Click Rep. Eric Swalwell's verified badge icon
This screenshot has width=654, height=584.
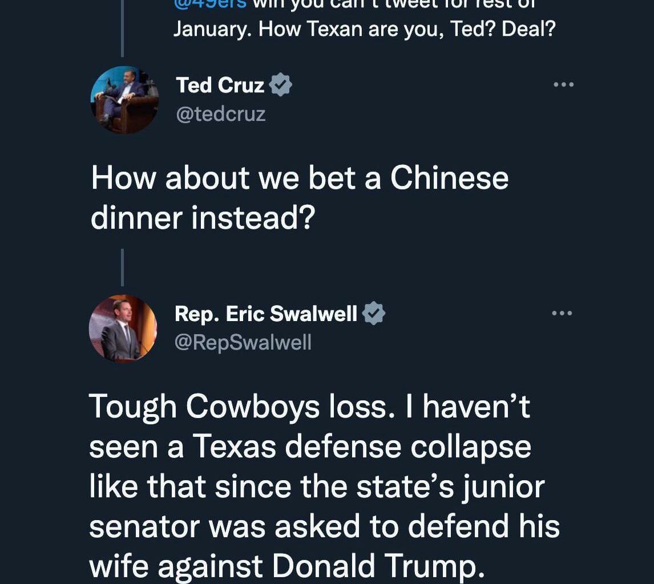tap(375, 313)
